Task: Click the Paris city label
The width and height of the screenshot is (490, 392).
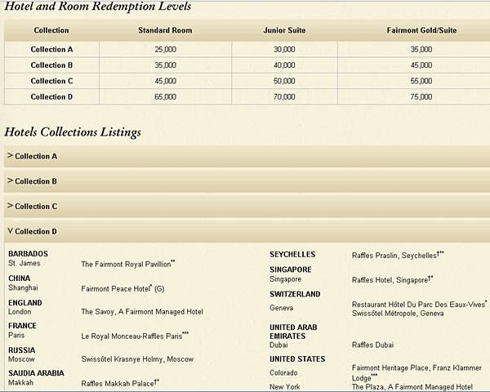Action: [x=16, y=335]
